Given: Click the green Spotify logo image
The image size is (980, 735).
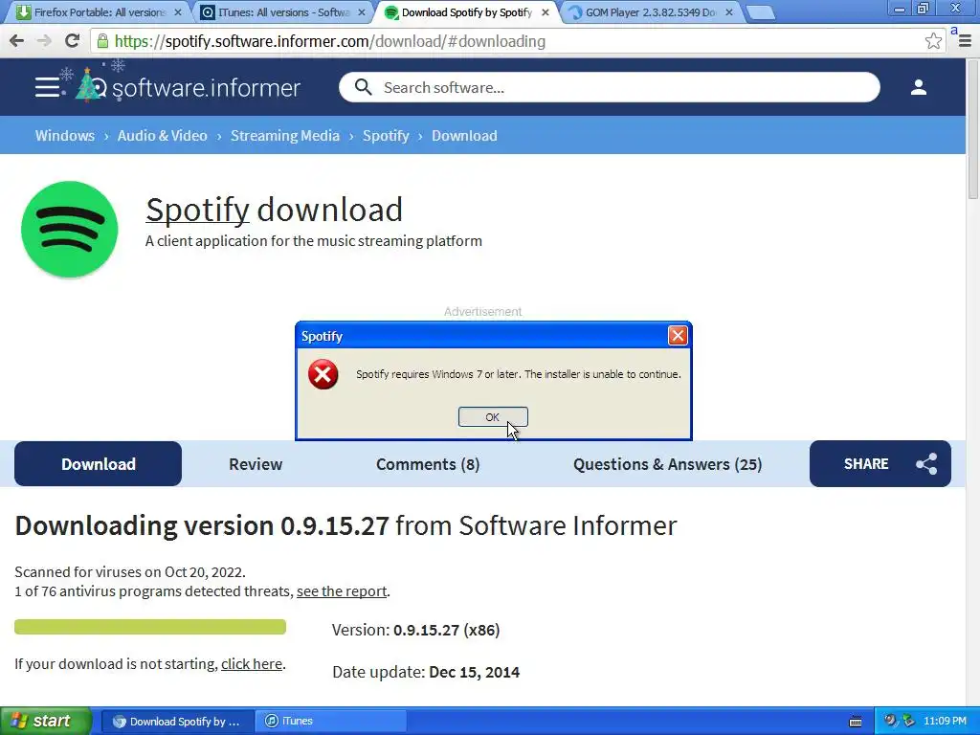Looking at the screenshot, I should click(69, 230).
